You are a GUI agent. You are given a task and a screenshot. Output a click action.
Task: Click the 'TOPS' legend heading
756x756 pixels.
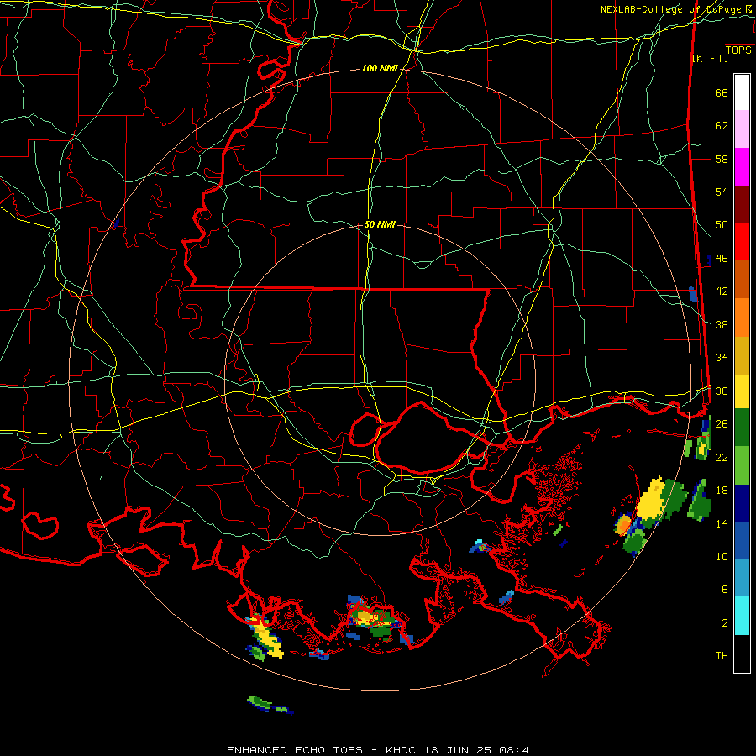[x=738, y=50]
